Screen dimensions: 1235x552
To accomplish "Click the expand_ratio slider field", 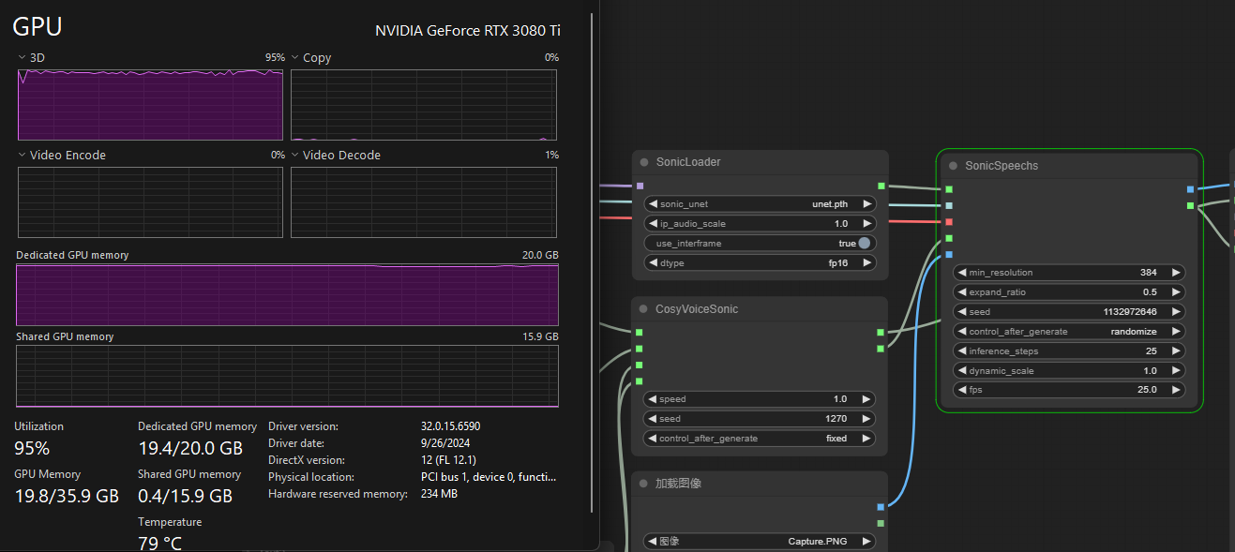I will pos(1069,292).
